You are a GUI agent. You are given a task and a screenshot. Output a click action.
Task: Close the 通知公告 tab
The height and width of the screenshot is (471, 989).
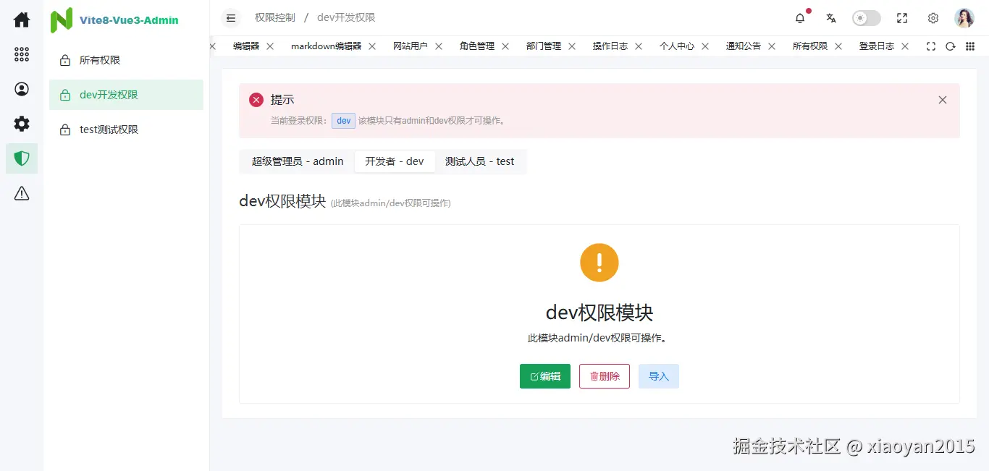(772, 46)
